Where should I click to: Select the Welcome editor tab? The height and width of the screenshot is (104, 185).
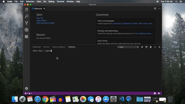coord(38,9)
